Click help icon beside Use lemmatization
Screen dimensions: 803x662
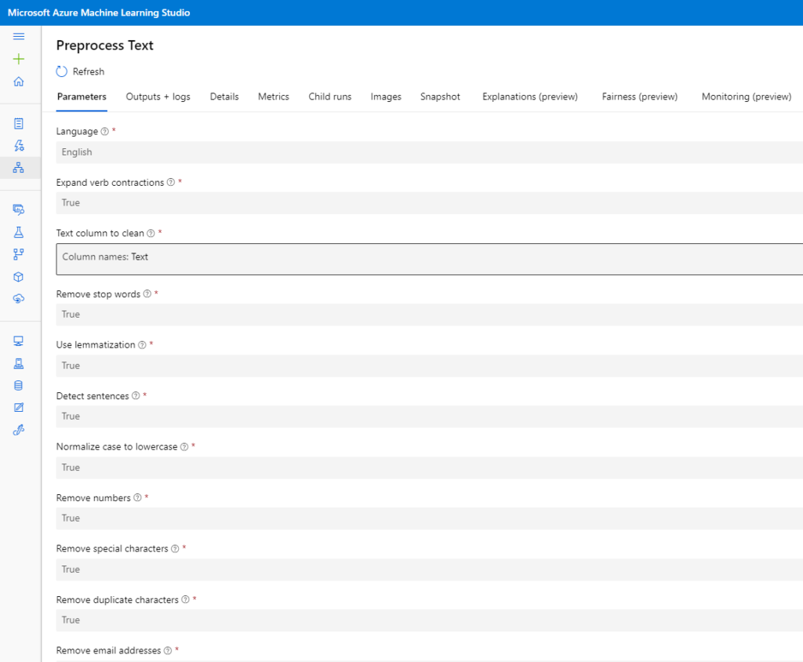[x=142, y=345]
